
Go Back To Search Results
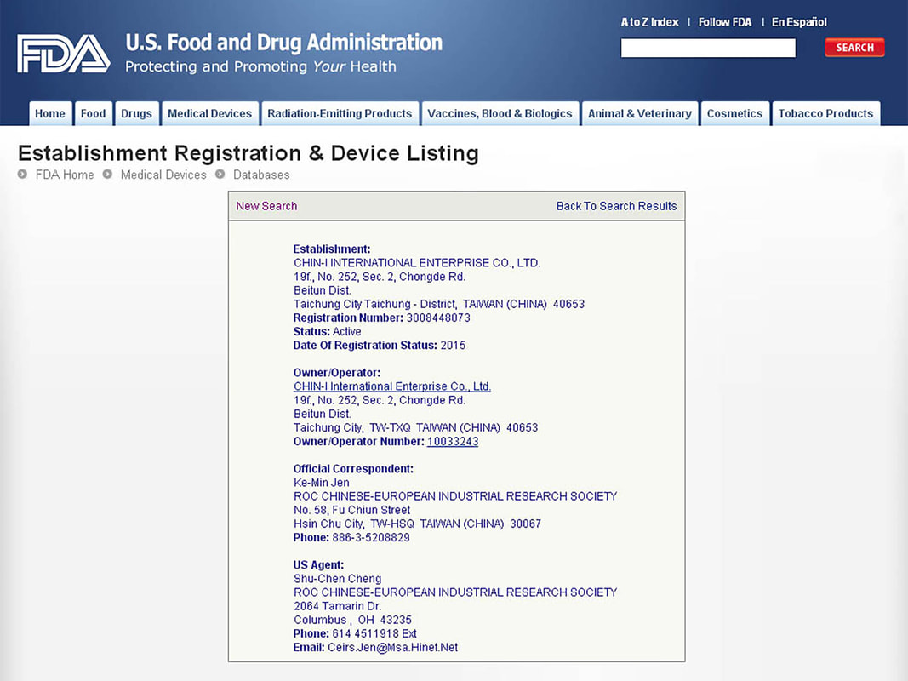tap(617, 206)
